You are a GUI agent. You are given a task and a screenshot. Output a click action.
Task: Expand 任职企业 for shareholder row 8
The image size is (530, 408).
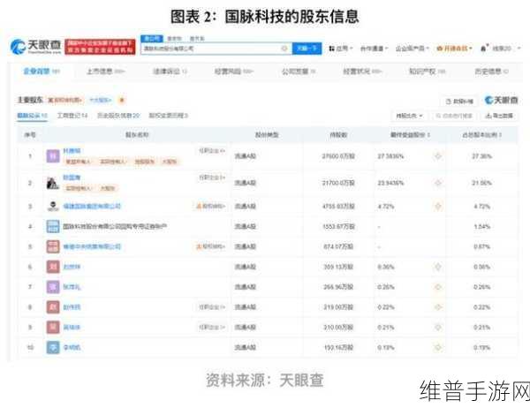pyautogui.click(x=212, y=307)
